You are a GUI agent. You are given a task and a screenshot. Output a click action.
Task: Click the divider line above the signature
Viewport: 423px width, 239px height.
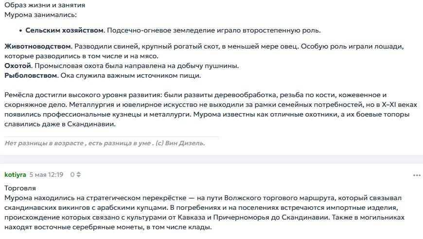[x=112, y=137]
